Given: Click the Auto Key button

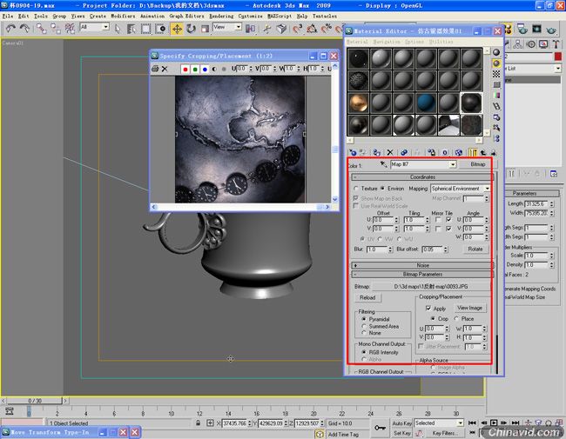Looking at the screenshot, I should 401,423.
